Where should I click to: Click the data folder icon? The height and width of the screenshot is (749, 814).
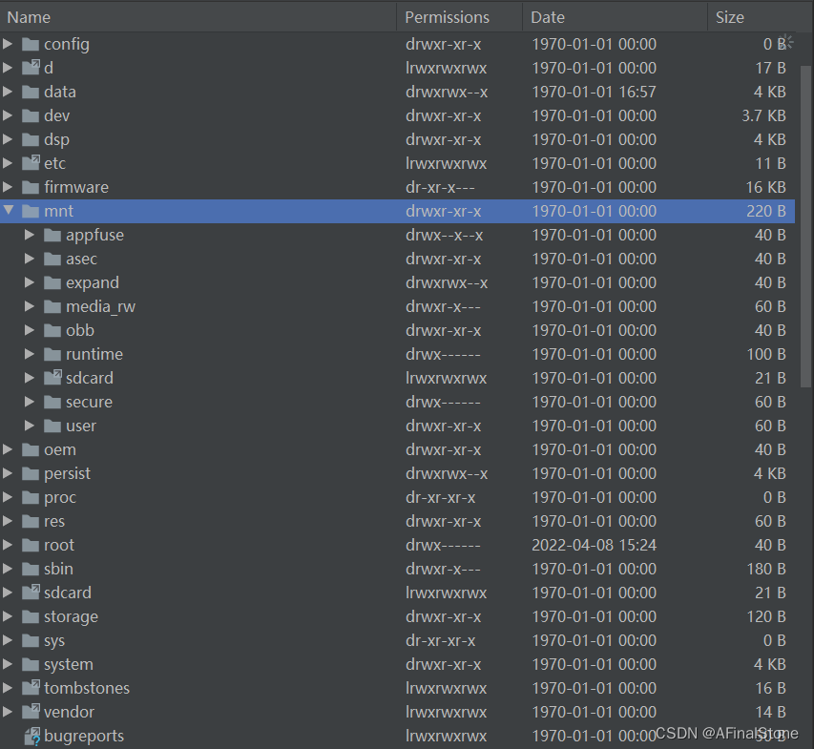coord(31,92)
